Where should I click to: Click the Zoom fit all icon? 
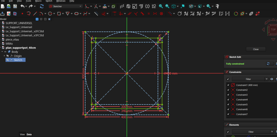pos(161,6)
